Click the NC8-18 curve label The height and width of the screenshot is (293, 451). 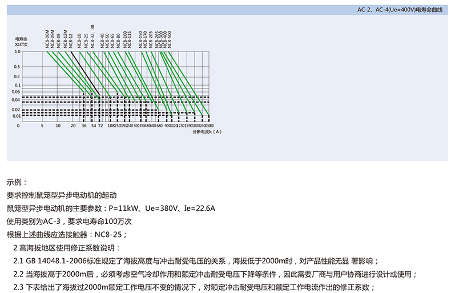tap(79, 42)
